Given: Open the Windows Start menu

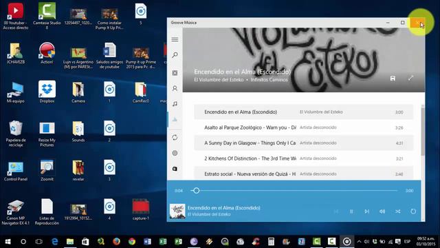Looking at the screenshot, I should (8, 242).
